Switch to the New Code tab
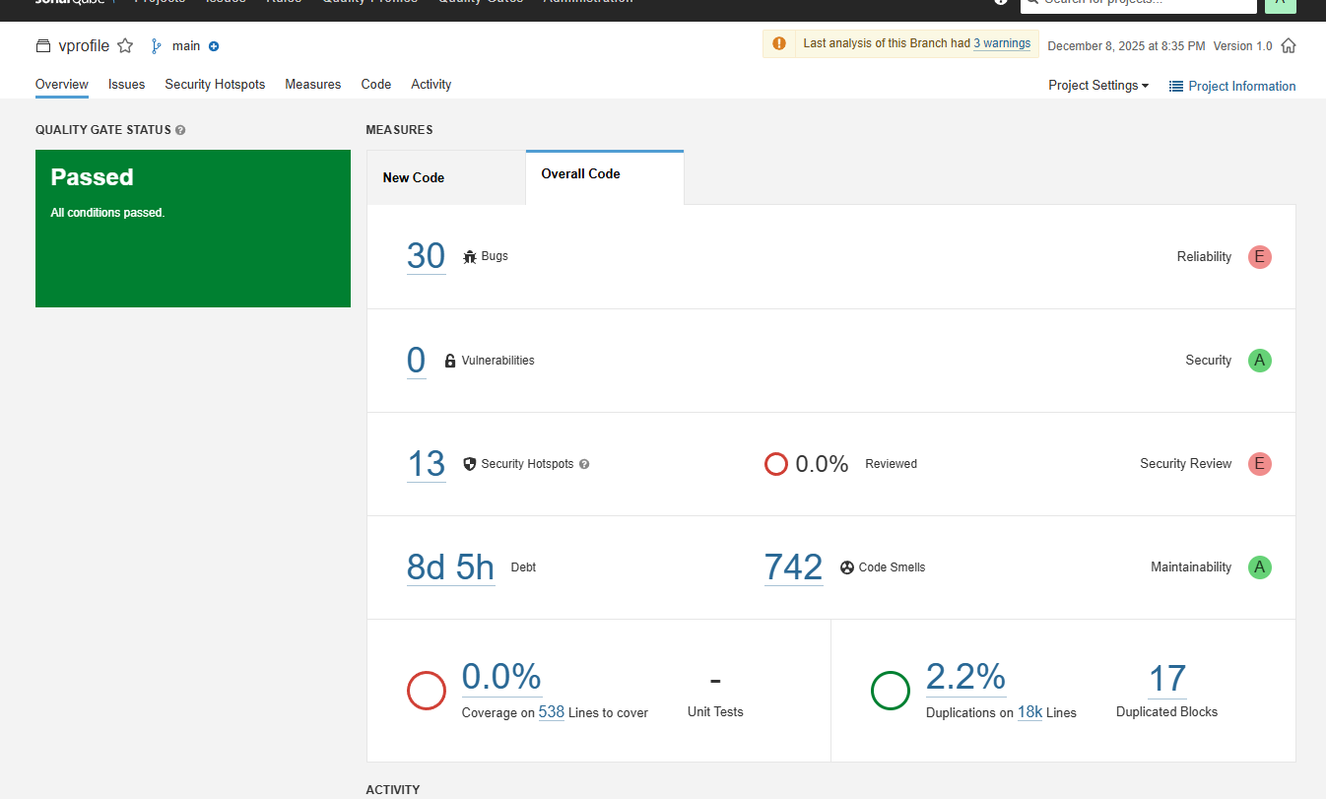This screenshot has height=799, width=1326. click(446, 177)
